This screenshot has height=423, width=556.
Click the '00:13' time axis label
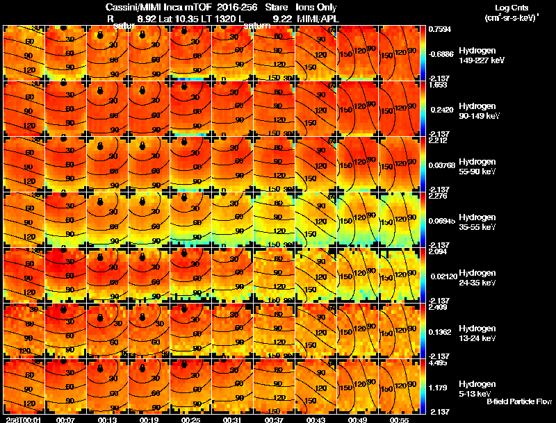pyautogui.click(x=107, y=420)
